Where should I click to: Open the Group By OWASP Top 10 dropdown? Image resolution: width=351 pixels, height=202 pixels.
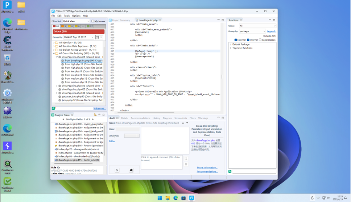click(x=79, y=37)
